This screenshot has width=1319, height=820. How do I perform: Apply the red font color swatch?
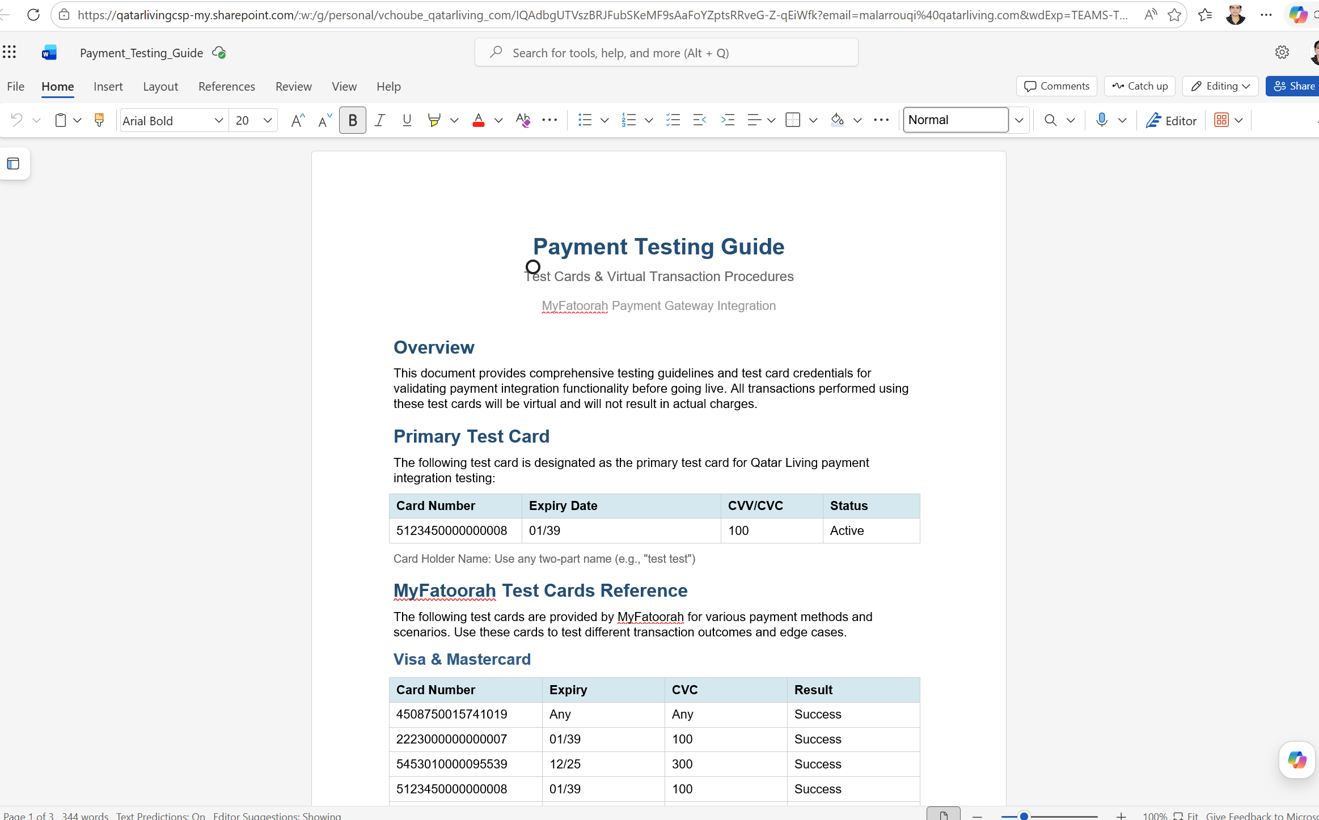479,120
